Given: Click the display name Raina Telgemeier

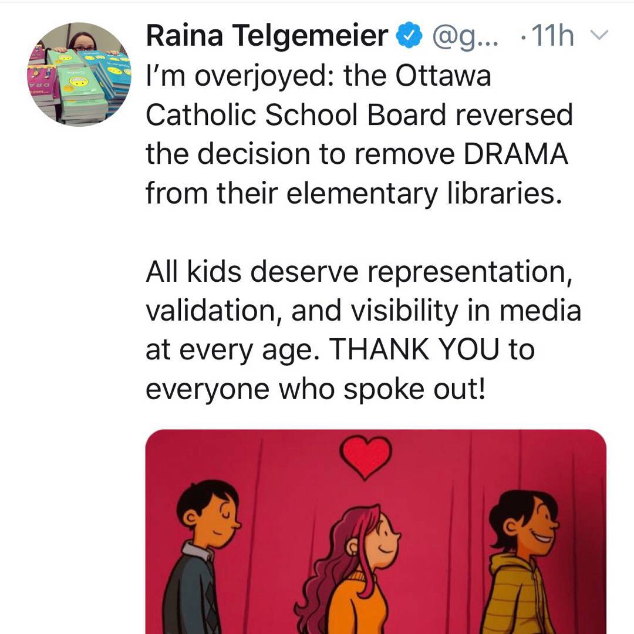Looking at the screenshot, I should [x=267, y=36].
